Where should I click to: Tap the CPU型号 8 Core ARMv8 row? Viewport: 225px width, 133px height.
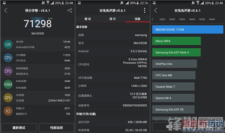click(113, 64)
